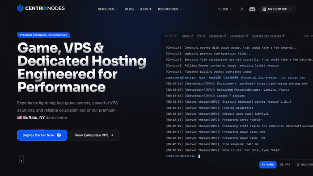Open the Discord Bot Hosting link
The image size is (313, 176).
[268, 36]
